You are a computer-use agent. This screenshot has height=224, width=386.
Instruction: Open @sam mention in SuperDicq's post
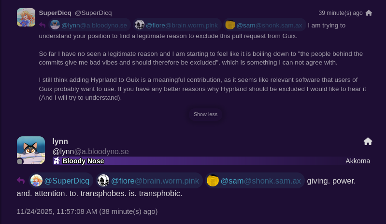tap(264, 25)
